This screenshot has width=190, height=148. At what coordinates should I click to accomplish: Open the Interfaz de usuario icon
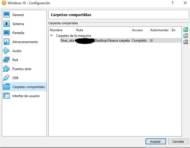click(x=6, y=96)
